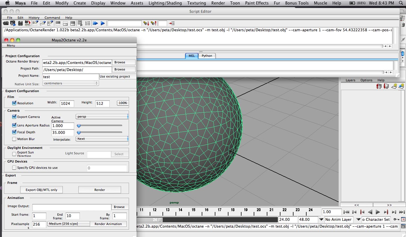Click the Save Script floppy disk icon
Viewport: 406px width, 237px height.
tap(20, 23)
